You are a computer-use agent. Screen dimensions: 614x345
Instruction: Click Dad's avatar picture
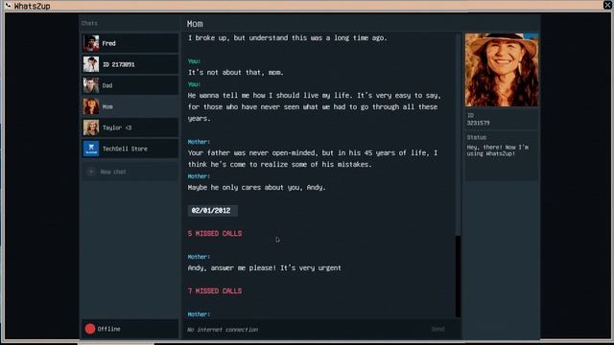coord(91,85)
